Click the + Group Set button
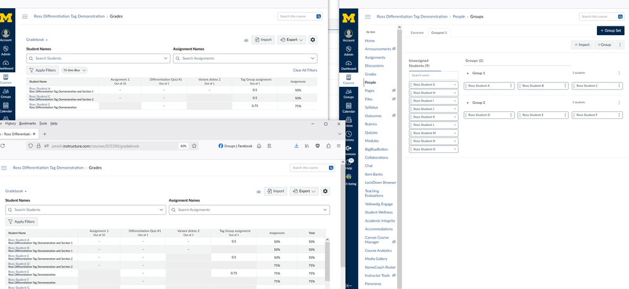The height and width of the screenshot is (289, 629). (x=611, y=30)
